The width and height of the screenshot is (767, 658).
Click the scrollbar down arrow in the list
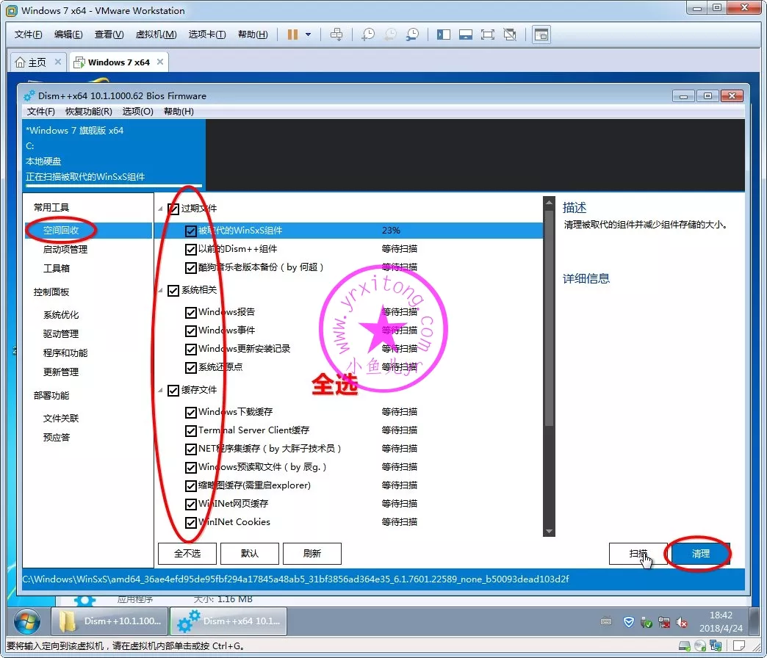pyautogui.click(x=549, y=531)
